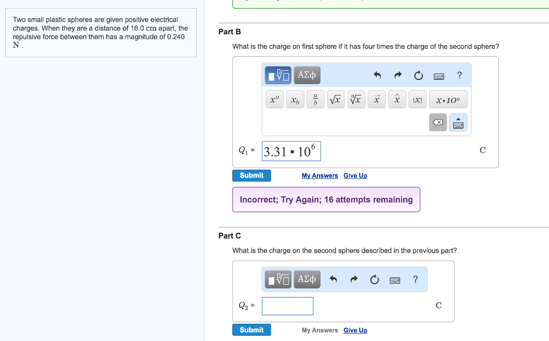The image size is (549, 341).
Task: Collapse the Part B templates keyboard panel
Action: click(x=458, y=123)
